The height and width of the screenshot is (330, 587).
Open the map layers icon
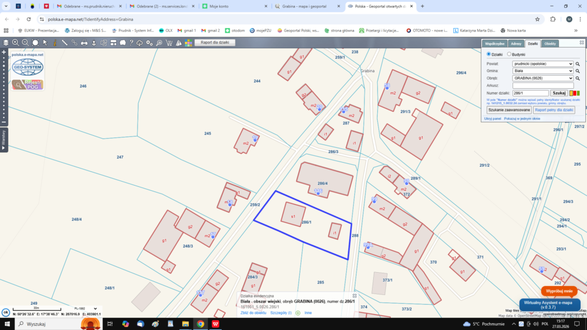pos(6,43)
